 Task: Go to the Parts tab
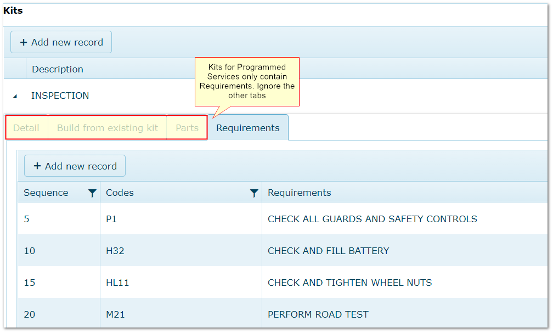point(187,128)
